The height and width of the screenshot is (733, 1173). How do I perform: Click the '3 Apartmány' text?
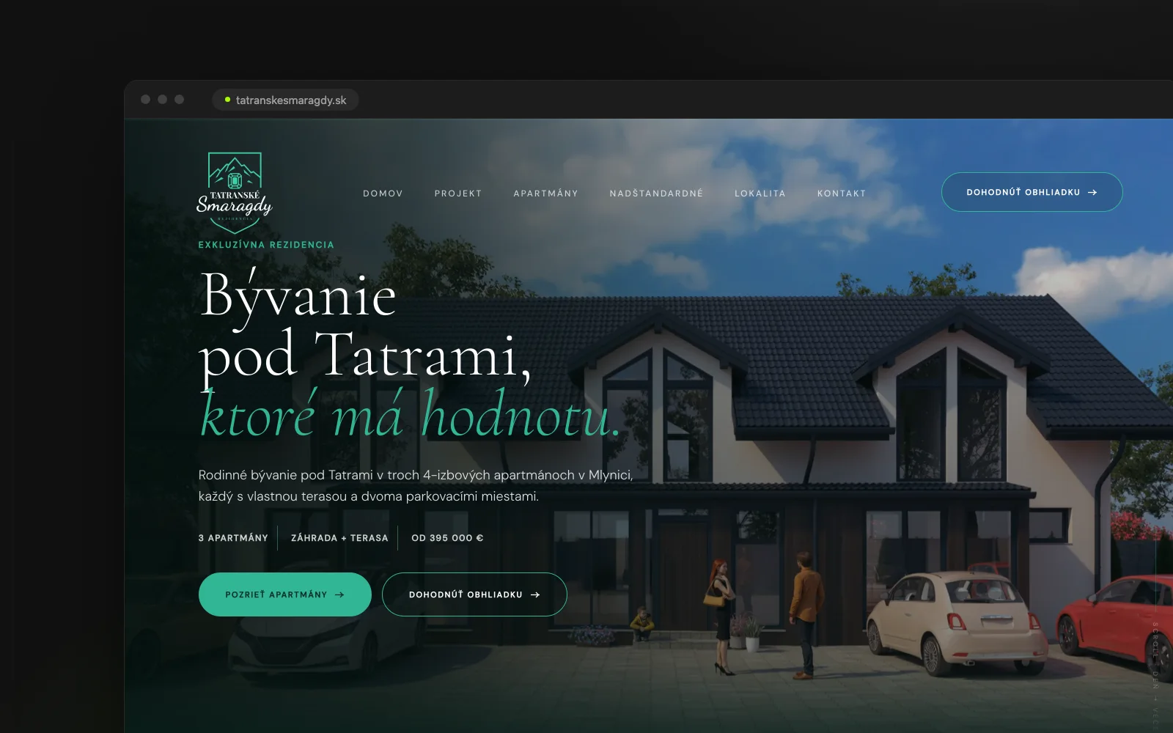pos(233,538)
